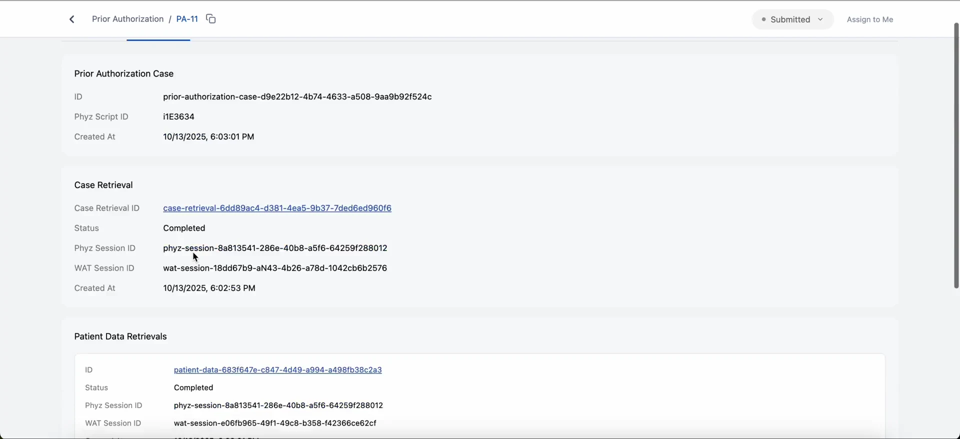Select the Patient Data Retrievals Completed status
The image size is (960, 439).
click(193, 387)
